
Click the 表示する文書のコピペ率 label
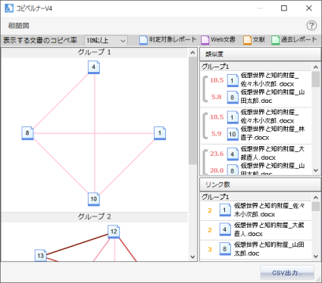[40, 40]
